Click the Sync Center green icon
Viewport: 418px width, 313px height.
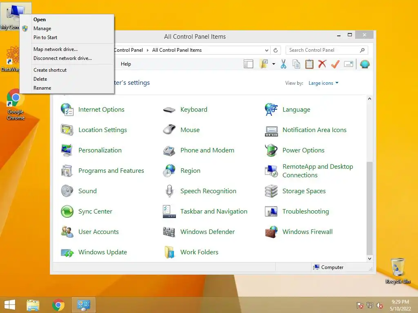[x=67, y=212]
